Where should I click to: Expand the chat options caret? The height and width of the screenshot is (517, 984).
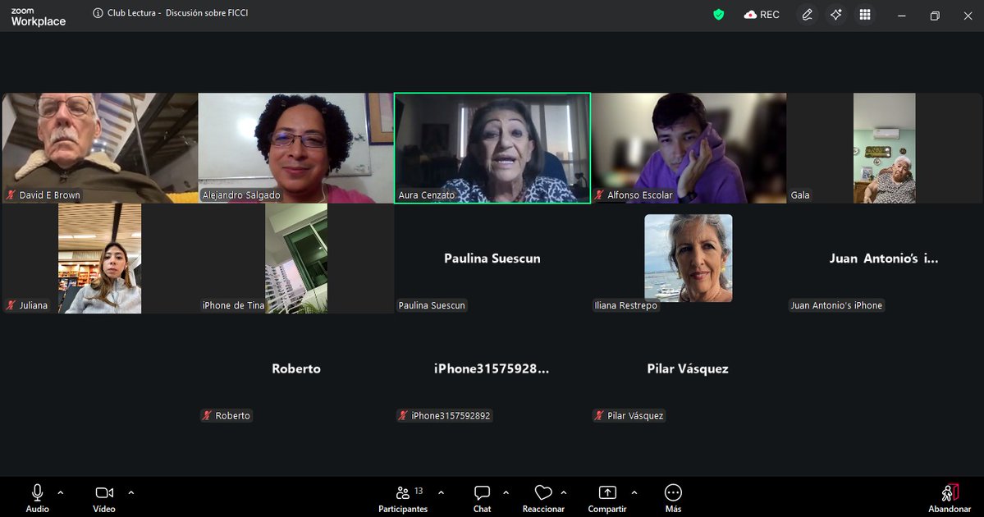point(506,493)
